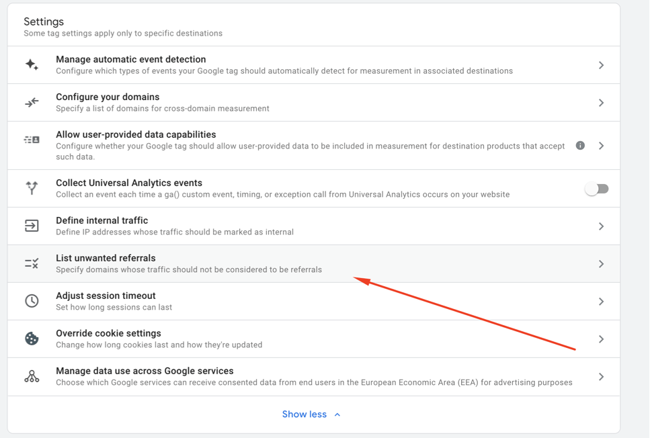This screenshot has height=438, width=650.
Task: Toggle Collect Universal Analytics events switch
Action: tap(596, 189)
